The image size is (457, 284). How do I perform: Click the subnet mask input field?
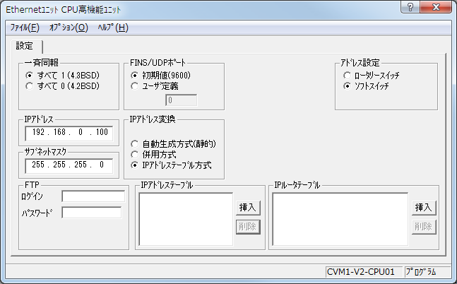pos(69,165)
